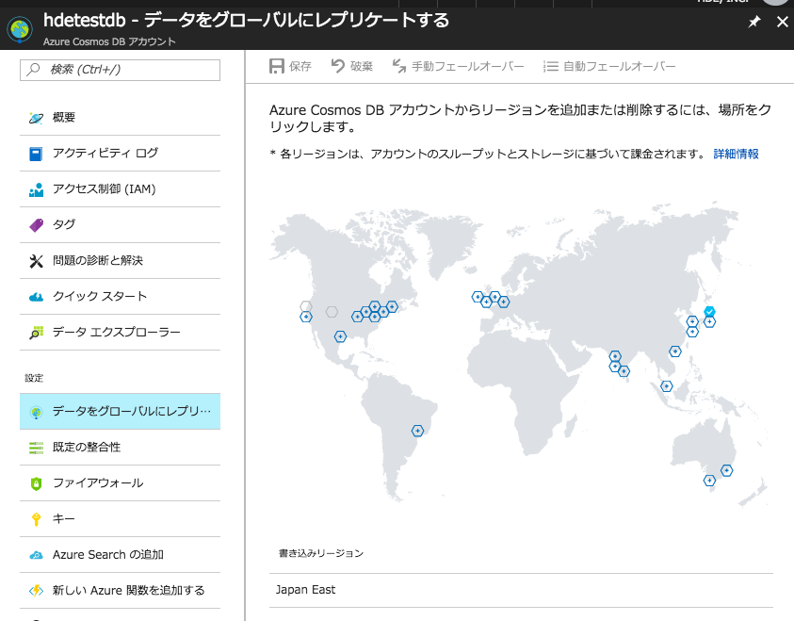Add the Southeast Asia Singapore region marker

[667, 386]
